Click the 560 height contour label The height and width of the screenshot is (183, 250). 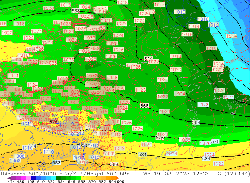(148, 59)
